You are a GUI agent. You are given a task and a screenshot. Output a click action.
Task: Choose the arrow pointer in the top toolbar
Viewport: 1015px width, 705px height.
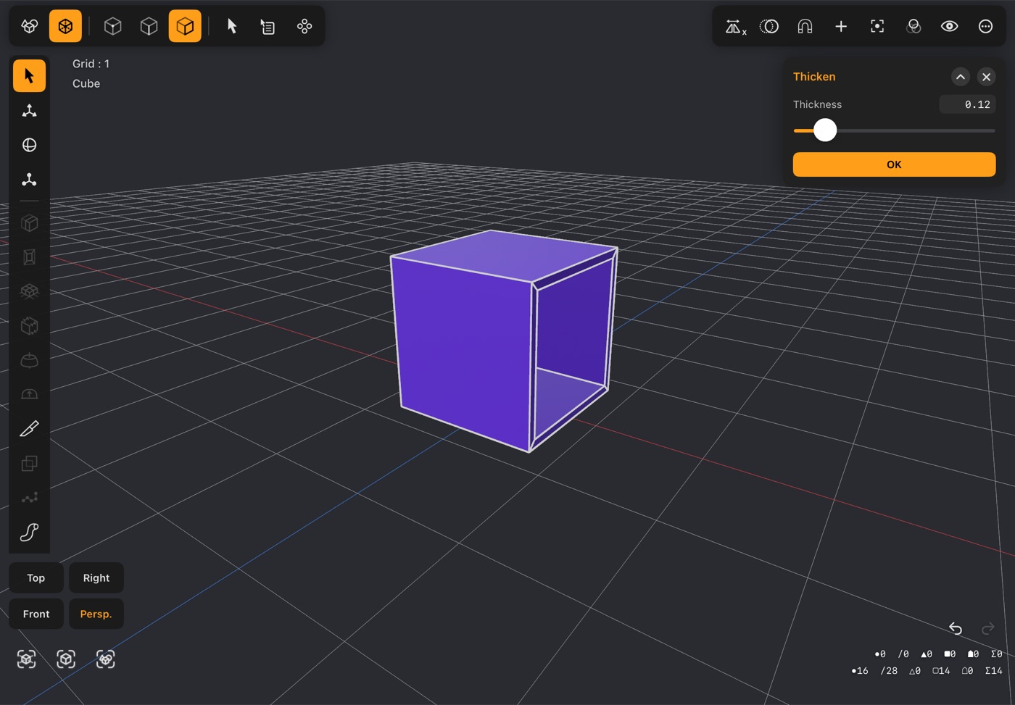click(x=232, y=26)
